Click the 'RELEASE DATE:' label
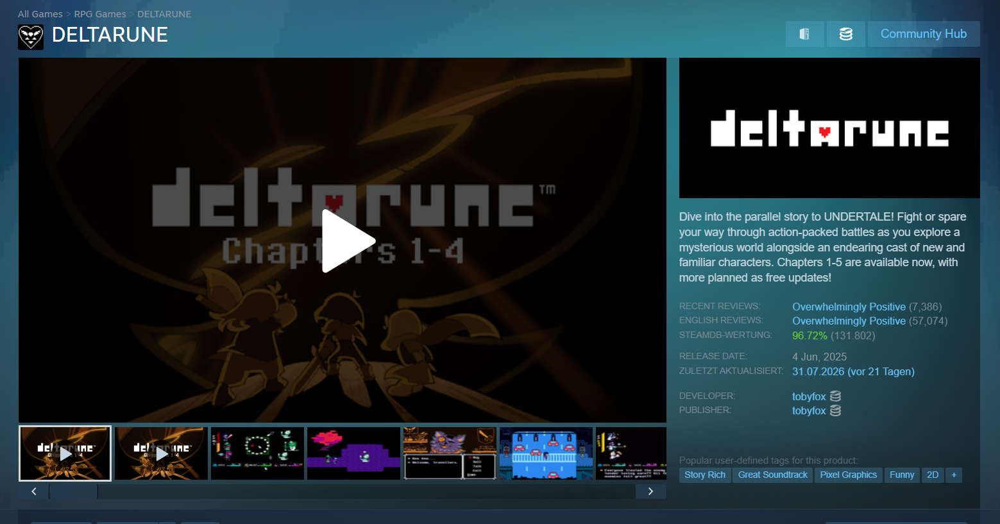This screenshot has width=1000, height=524. 713,356
